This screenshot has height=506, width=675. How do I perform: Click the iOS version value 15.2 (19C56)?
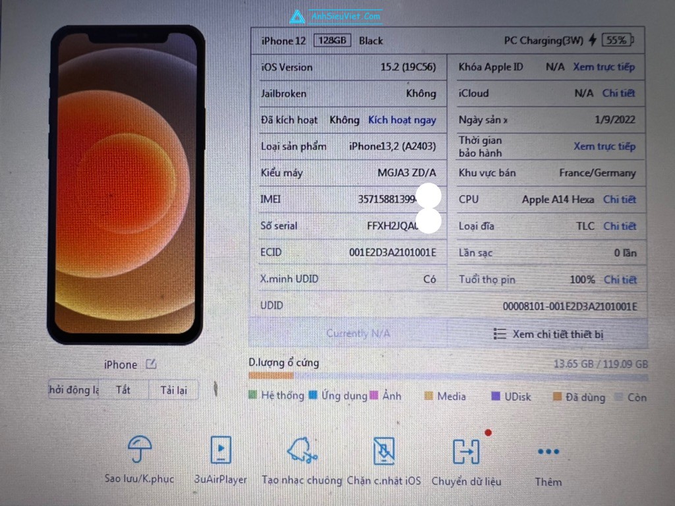point(407,67)
